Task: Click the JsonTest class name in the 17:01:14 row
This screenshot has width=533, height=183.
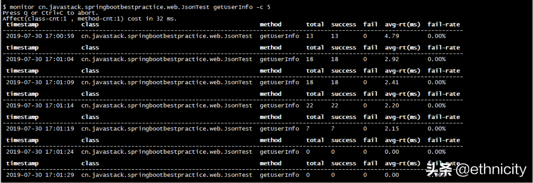Action: tap(167, 106)
